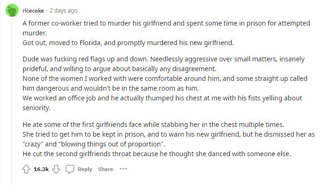
Task: Click the speech bubble reply icon
Action: click(70, 169)
